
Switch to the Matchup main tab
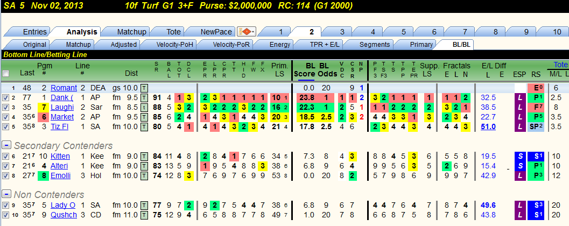pyautogui.click(x=131, y=32)
